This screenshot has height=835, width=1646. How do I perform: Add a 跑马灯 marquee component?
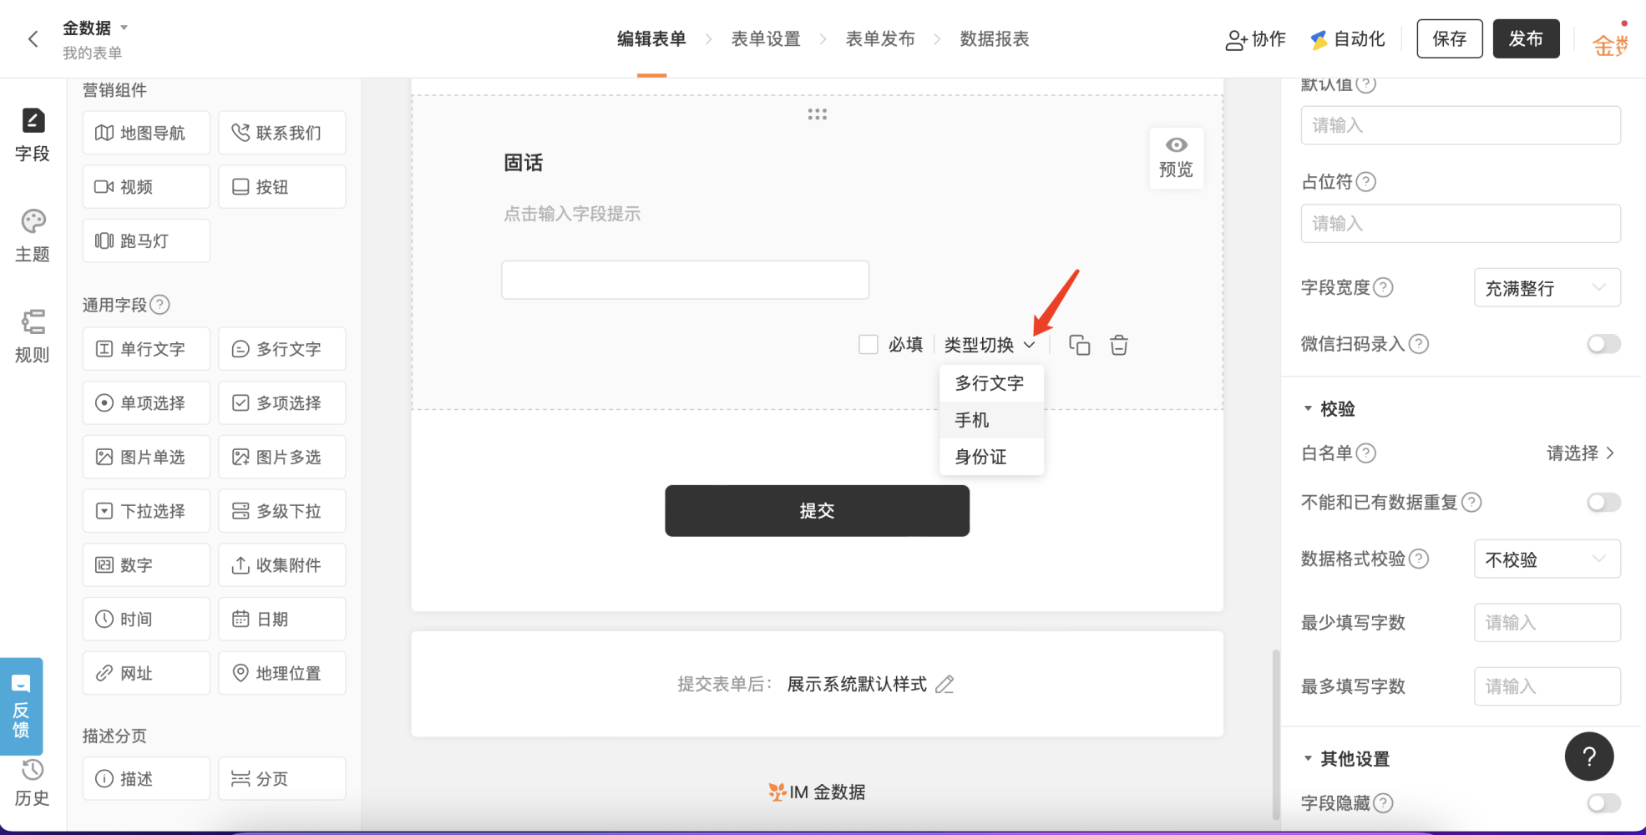point(146,240)
